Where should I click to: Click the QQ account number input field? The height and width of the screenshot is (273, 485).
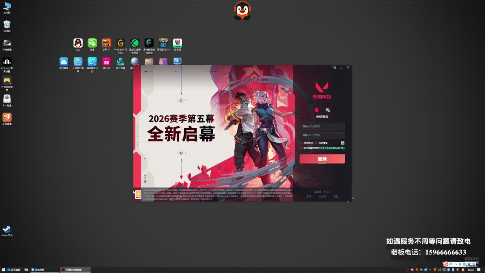point(322,126)
